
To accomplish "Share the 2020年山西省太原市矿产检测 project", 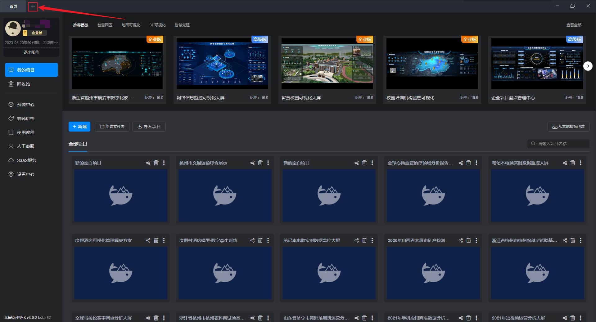I will pos(461,240).
